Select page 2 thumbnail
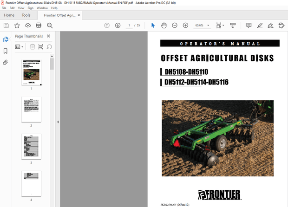The image size is (288, 207). point(32,110)
